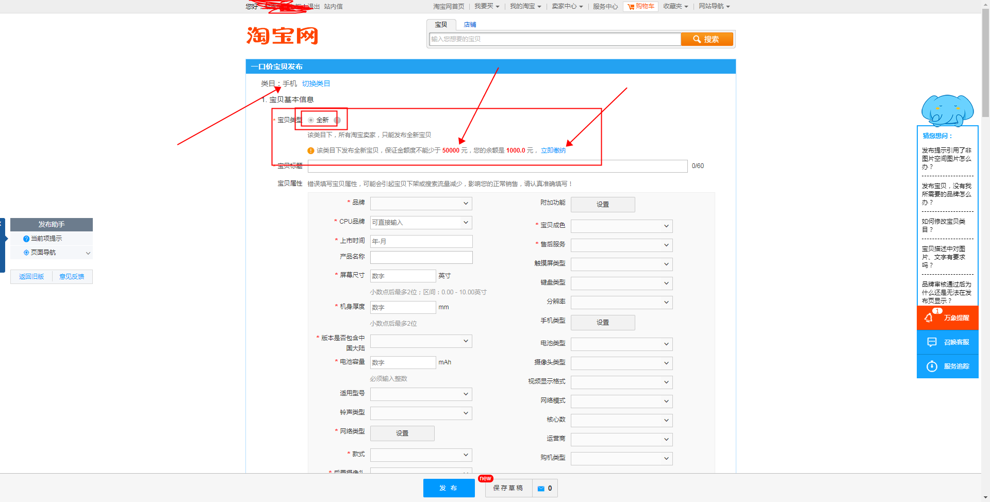
Task: Click the 立即缴纳 link
Action: (553, 150)
